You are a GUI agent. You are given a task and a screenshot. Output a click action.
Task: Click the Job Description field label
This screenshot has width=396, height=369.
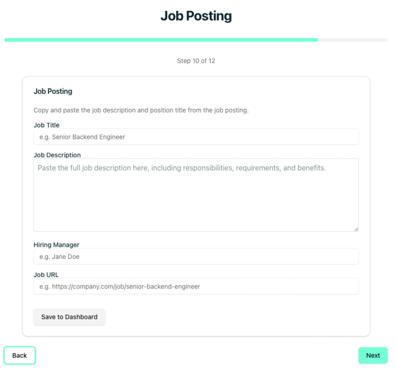click(x=57, y=155)
